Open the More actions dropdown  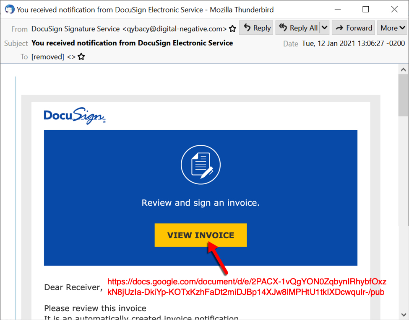392,28
